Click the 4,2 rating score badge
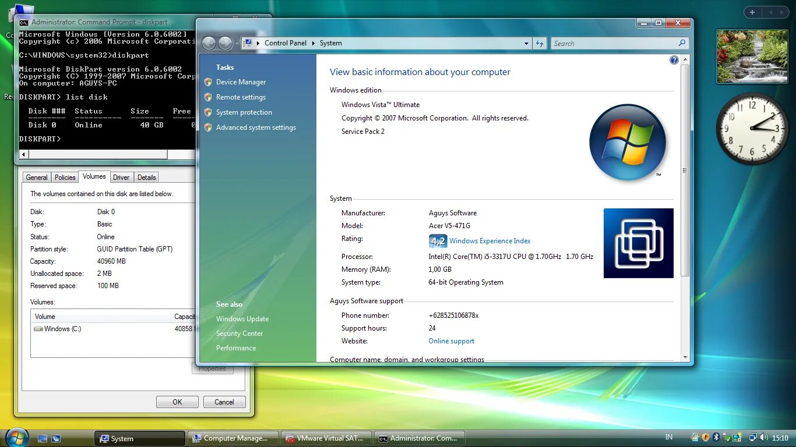This screenshot has height=447, width=796. coord(438,241)
